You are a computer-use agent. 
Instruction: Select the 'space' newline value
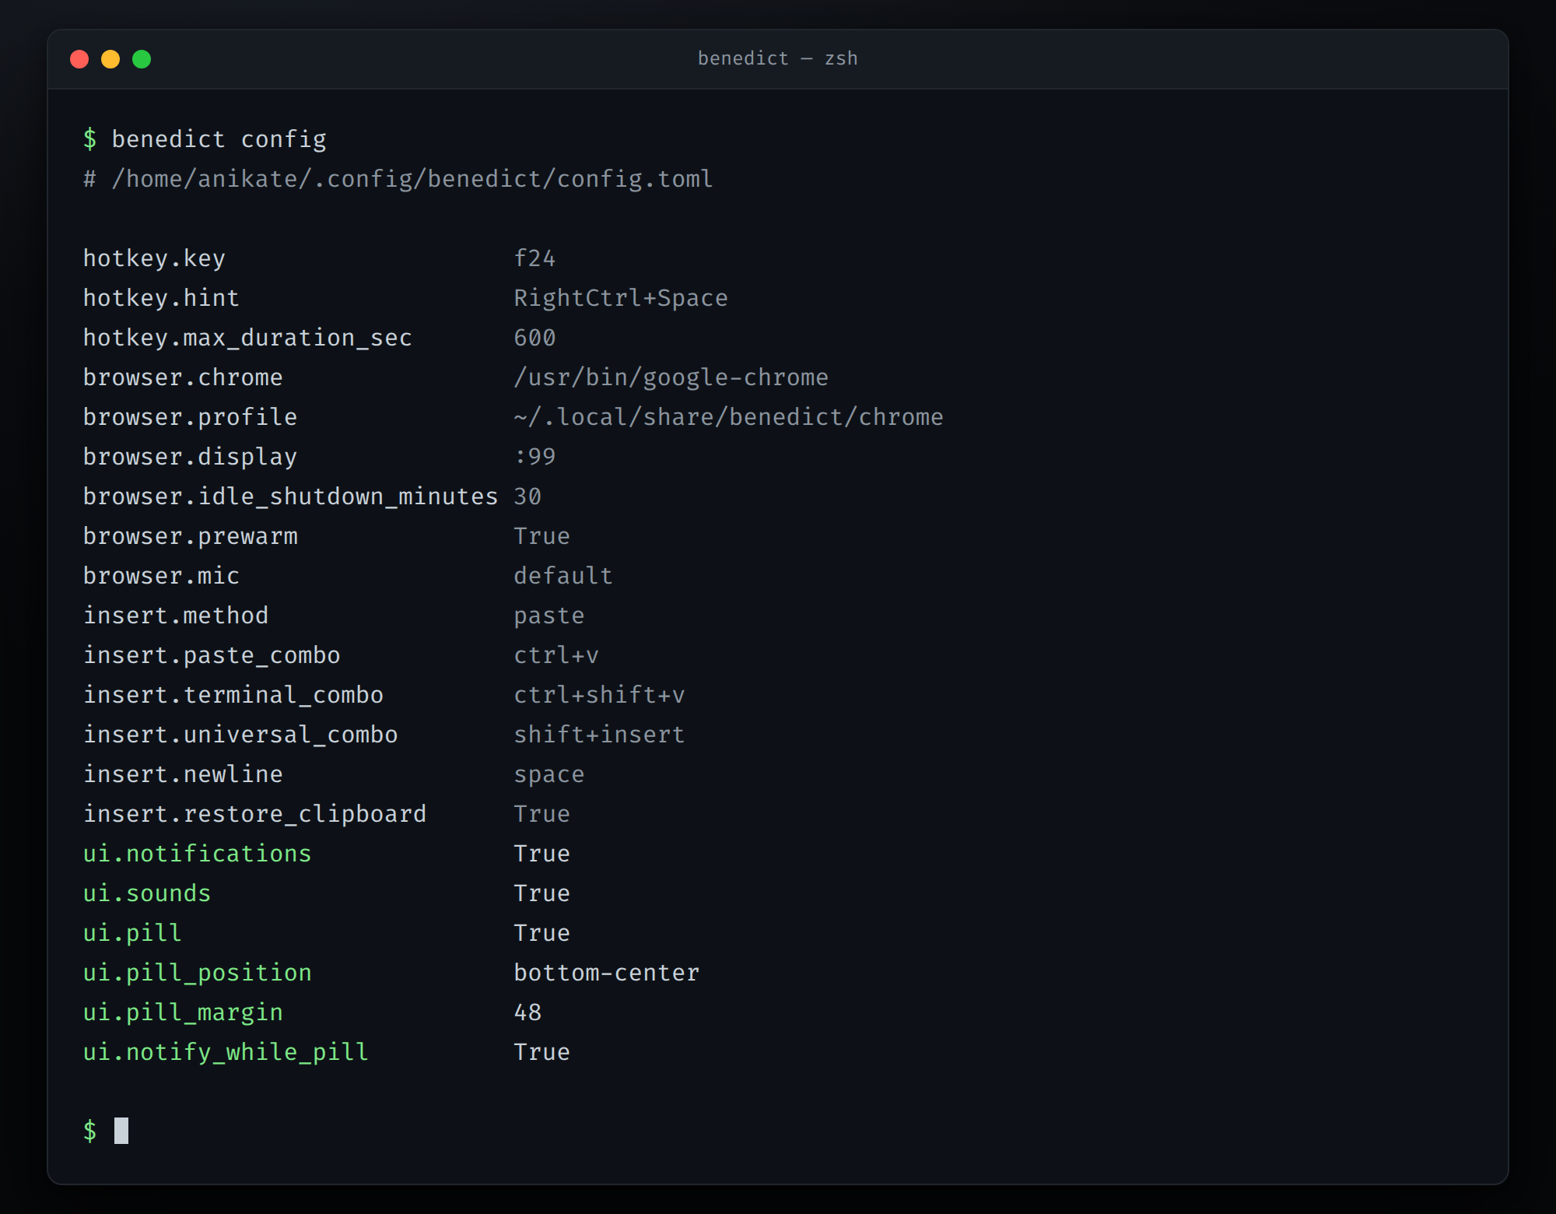tap(549, 774)
